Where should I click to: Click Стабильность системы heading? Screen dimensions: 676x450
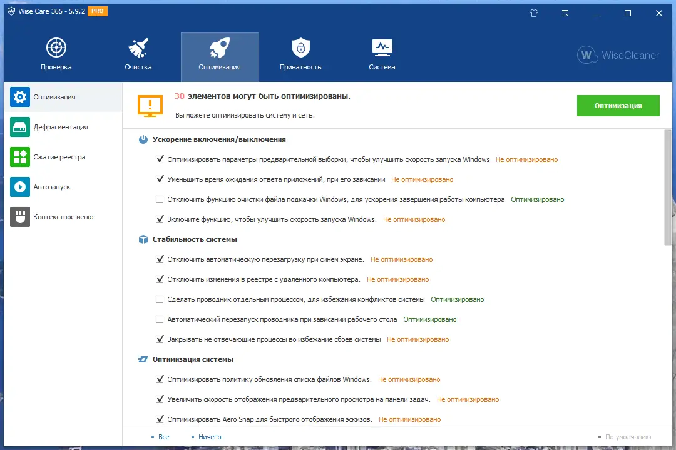[195, 239]
